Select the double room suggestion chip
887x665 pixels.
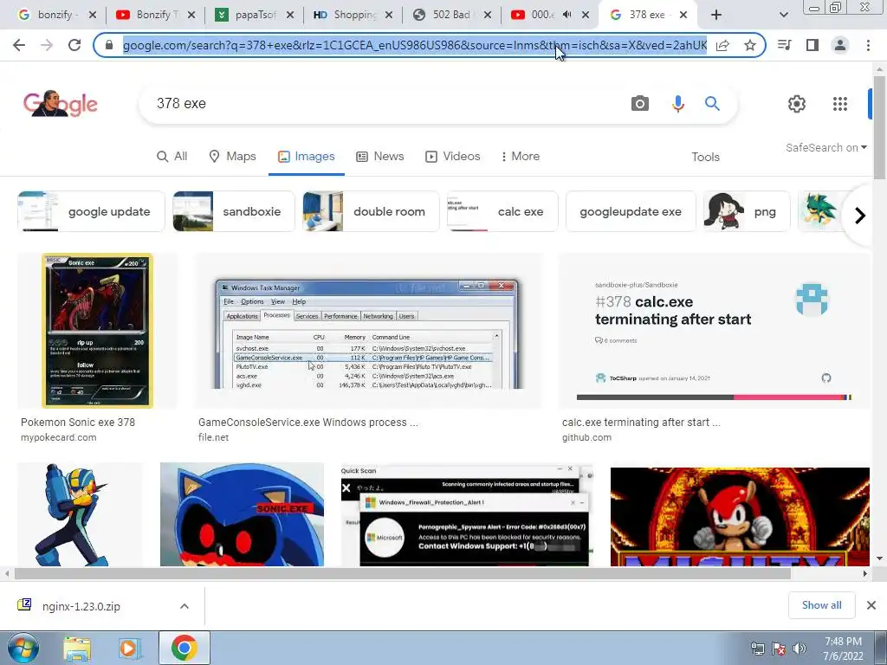click(371, 211)
